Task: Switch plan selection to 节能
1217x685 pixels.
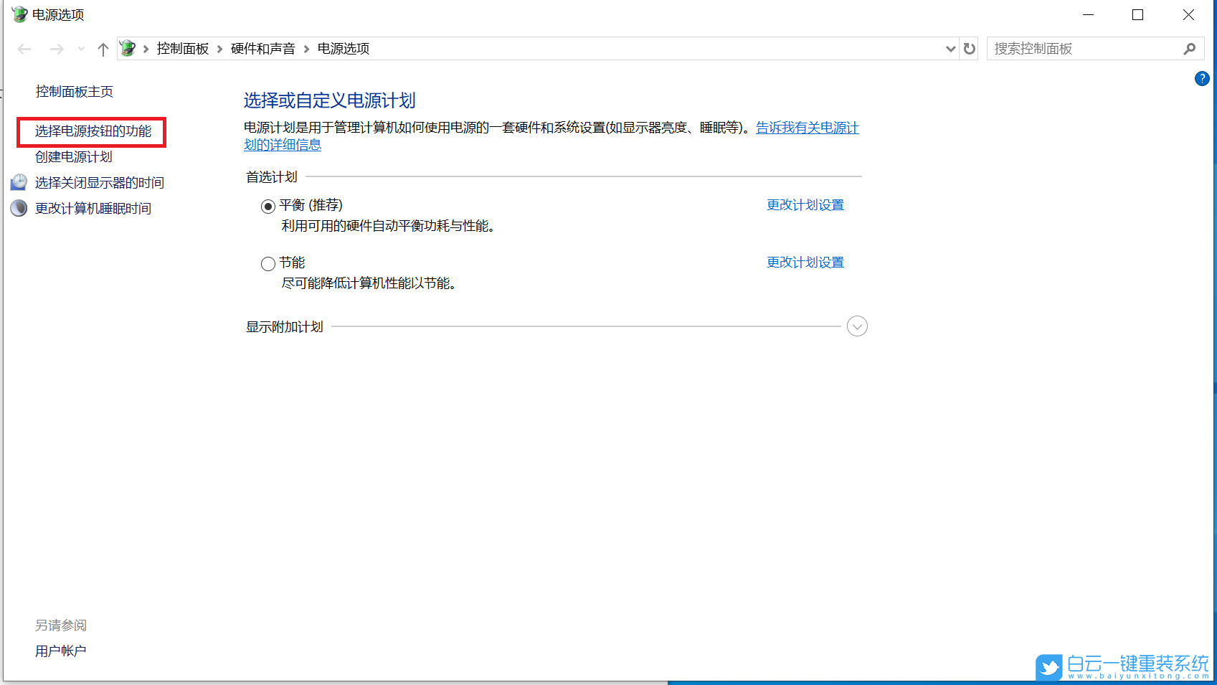Action: [267, 263]
